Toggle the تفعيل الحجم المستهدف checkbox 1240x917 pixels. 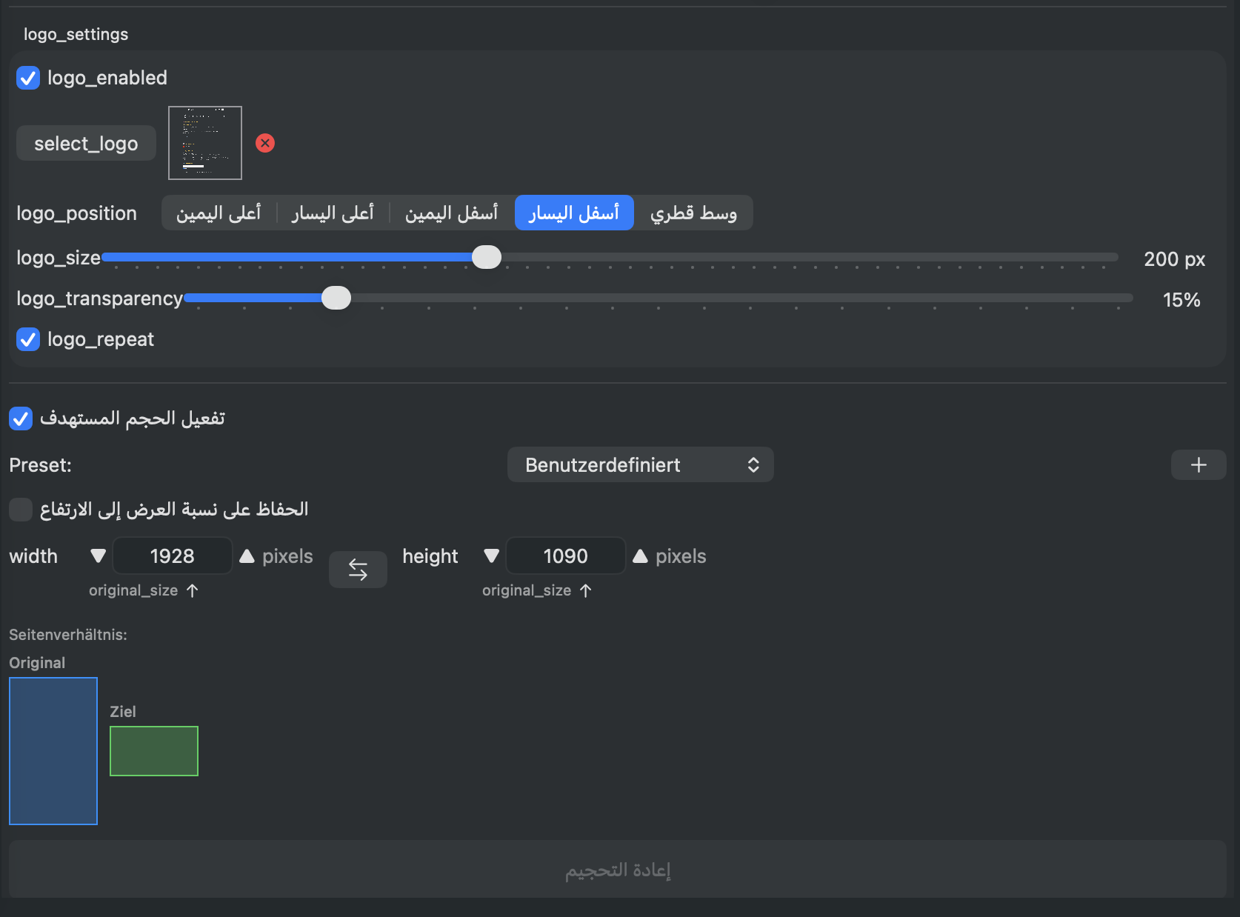point(21,419)
